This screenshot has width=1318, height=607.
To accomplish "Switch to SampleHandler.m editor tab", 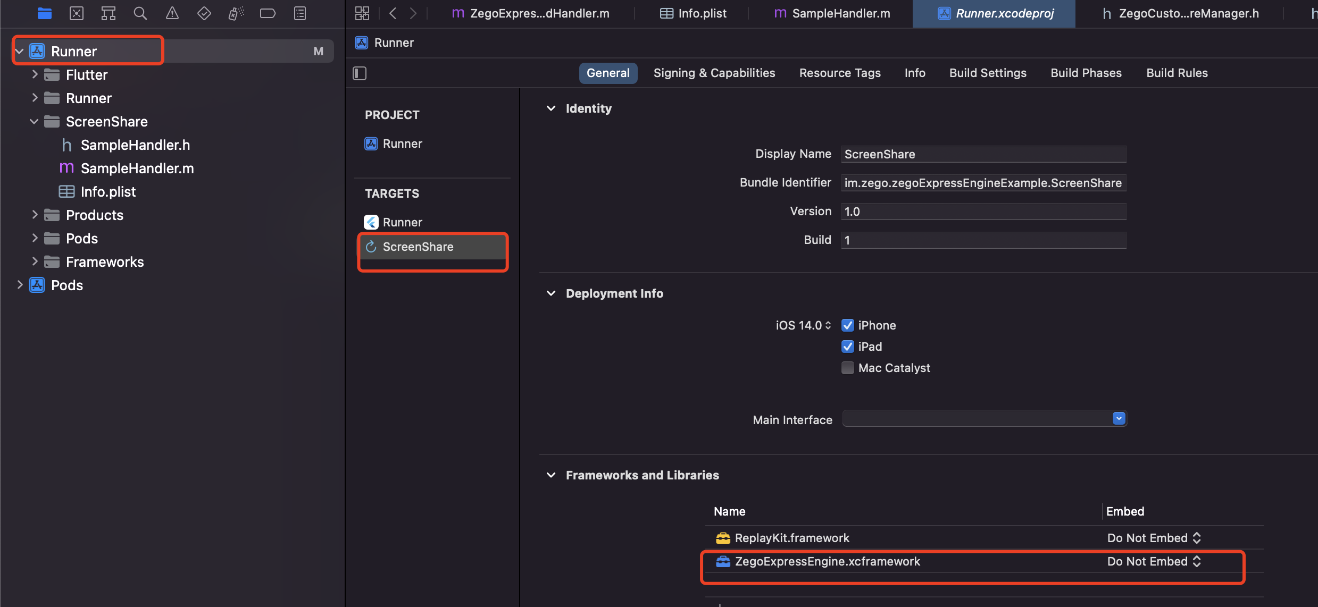I will [x=832, y=13].
